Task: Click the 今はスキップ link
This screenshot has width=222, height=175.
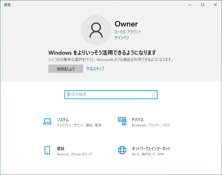Action: tap(95, 68)
